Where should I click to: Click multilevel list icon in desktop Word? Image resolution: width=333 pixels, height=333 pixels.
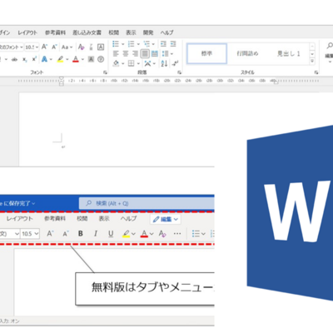click(x=147, y=44)
